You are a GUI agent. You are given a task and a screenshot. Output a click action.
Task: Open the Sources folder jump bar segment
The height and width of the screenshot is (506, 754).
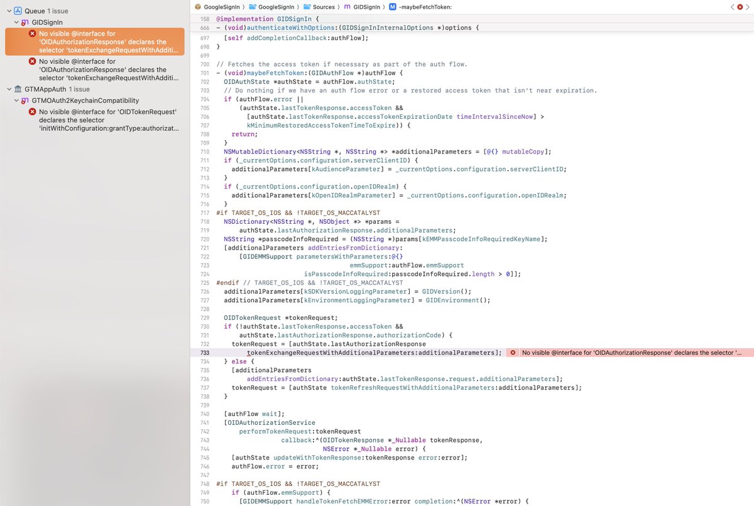pyautogui.click(x=319, y=6)
